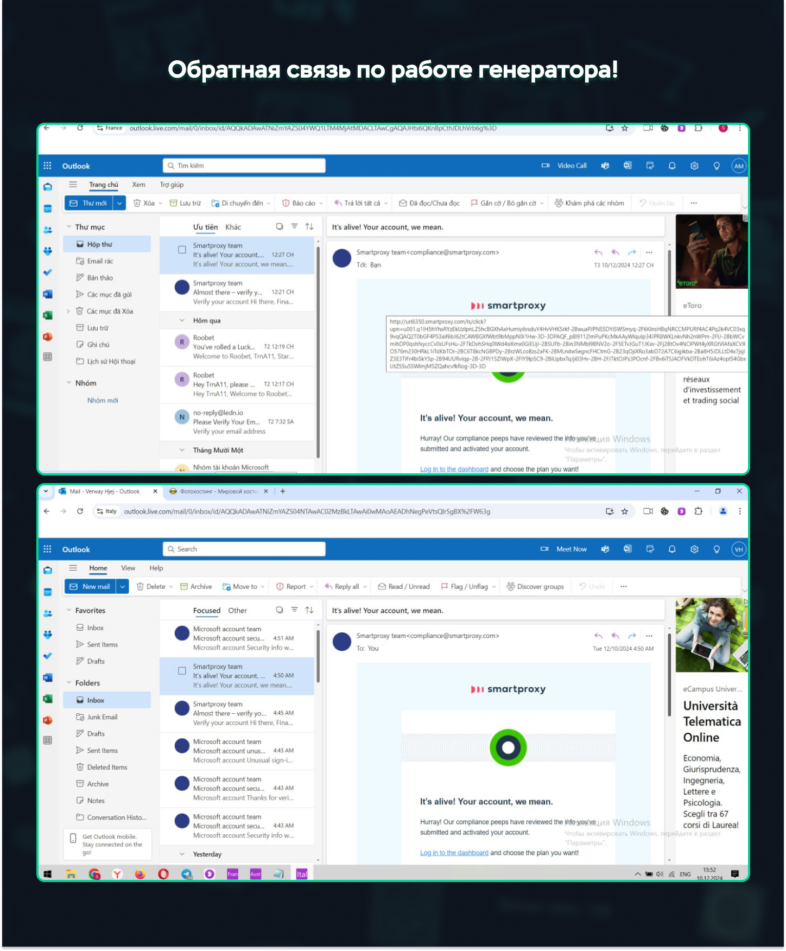Switch to the Other inbox tab
Image resolution: width=786 pixels, height=951 pixels.
click(x=237, y=611)
